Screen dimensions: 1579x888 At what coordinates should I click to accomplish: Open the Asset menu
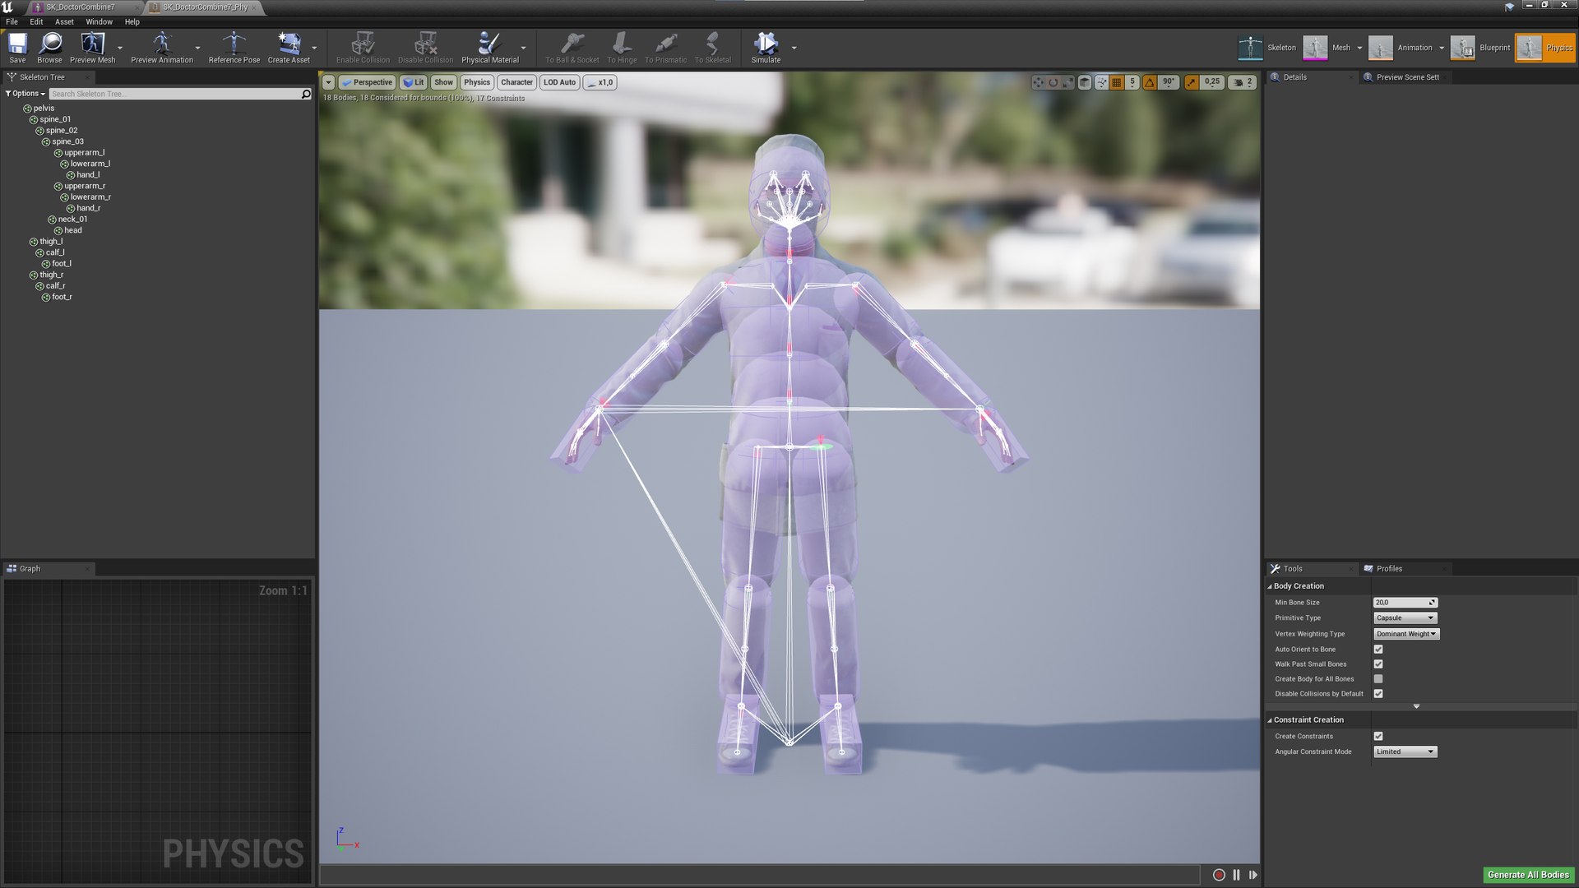64,22
